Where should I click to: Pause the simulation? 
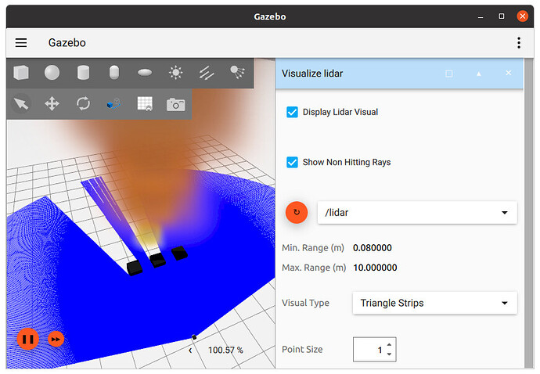[27, 340]
